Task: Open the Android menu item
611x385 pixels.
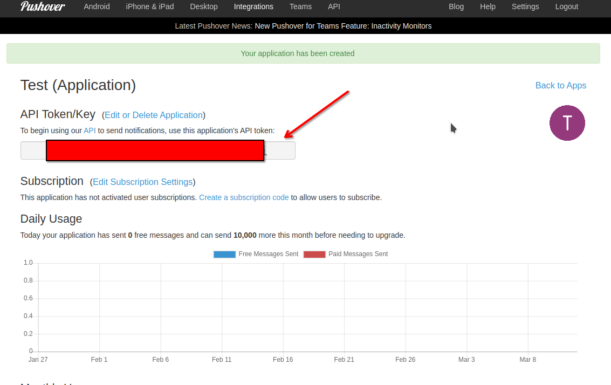Action: pyautogui.click(x=97, y=6)
